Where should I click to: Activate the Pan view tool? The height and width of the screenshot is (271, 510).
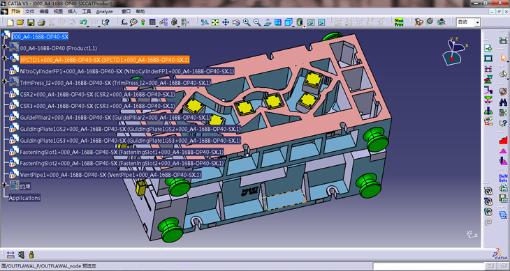[x=226, y=22]
